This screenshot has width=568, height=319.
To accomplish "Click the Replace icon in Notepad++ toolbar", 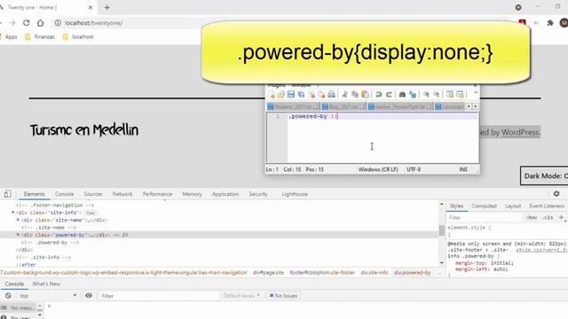I will (x=413, y=95).
